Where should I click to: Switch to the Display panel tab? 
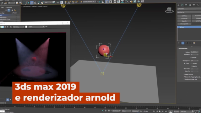point(194,5)
